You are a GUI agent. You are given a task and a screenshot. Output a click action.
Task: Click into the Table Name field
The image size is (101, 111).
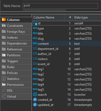60,6
